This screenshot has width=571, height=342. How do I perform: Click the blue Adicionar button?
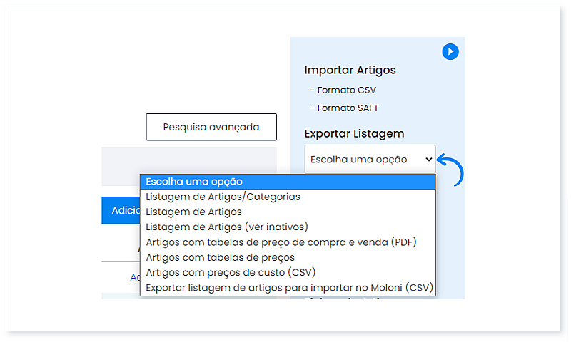(121, 210)
